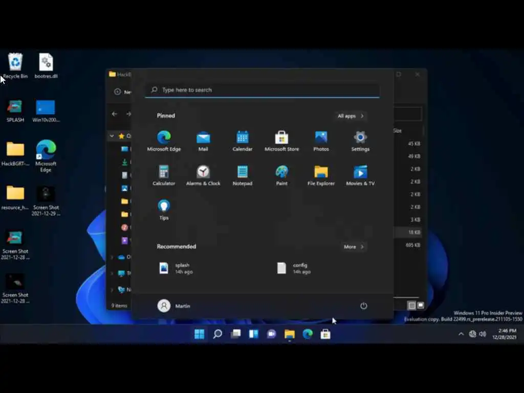Open Microsoft Store on taskbar
This screenshot has height=393, width=524.
325,334
